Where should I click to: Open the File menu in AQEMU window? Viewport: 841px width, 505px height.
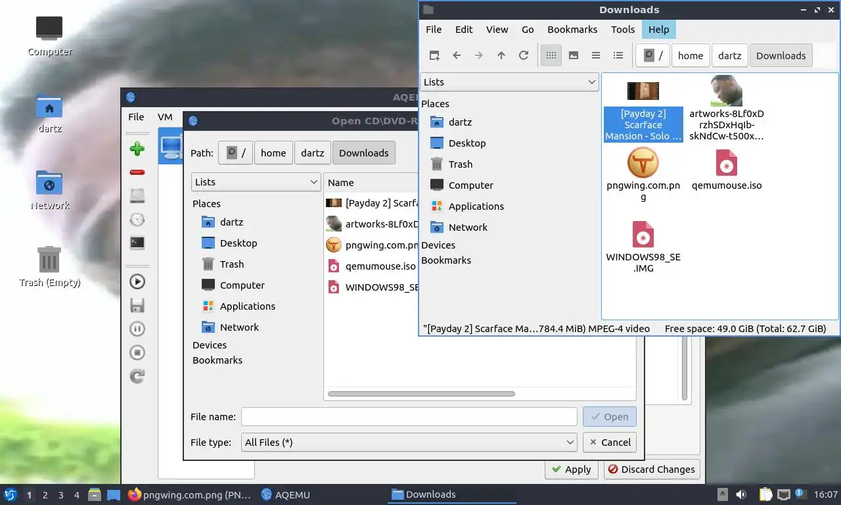[x=136, y=117]
